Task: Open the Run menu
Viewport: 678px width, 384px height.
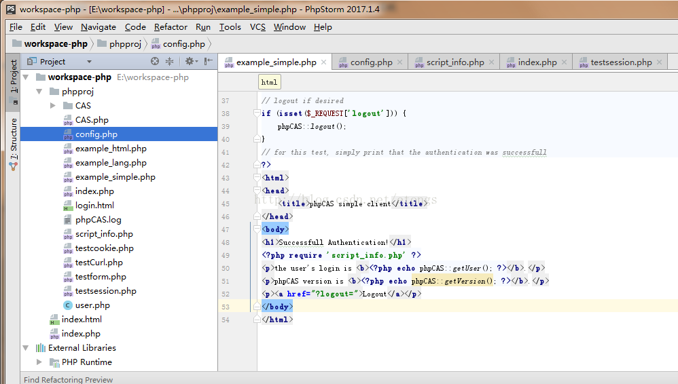Action: pos(203,26)
